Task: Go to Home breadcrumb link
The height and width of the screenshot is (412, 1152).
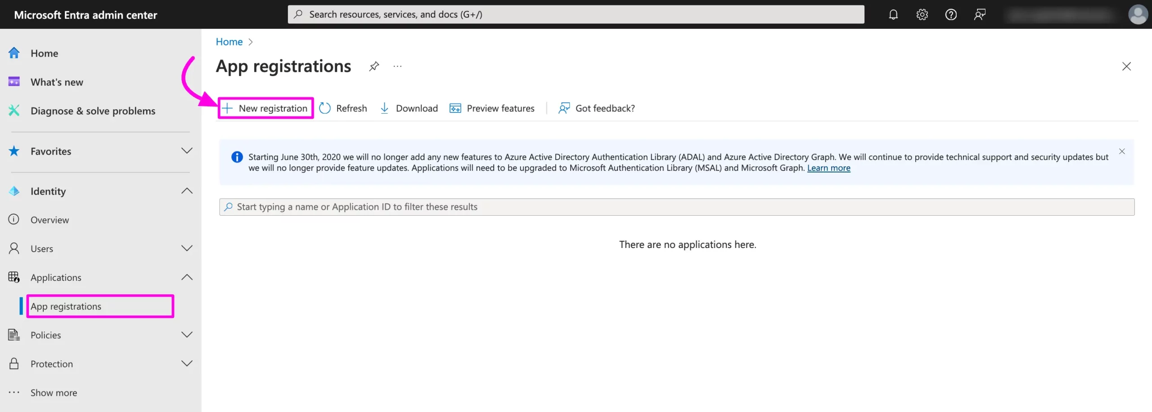Action: click(229, 42)
